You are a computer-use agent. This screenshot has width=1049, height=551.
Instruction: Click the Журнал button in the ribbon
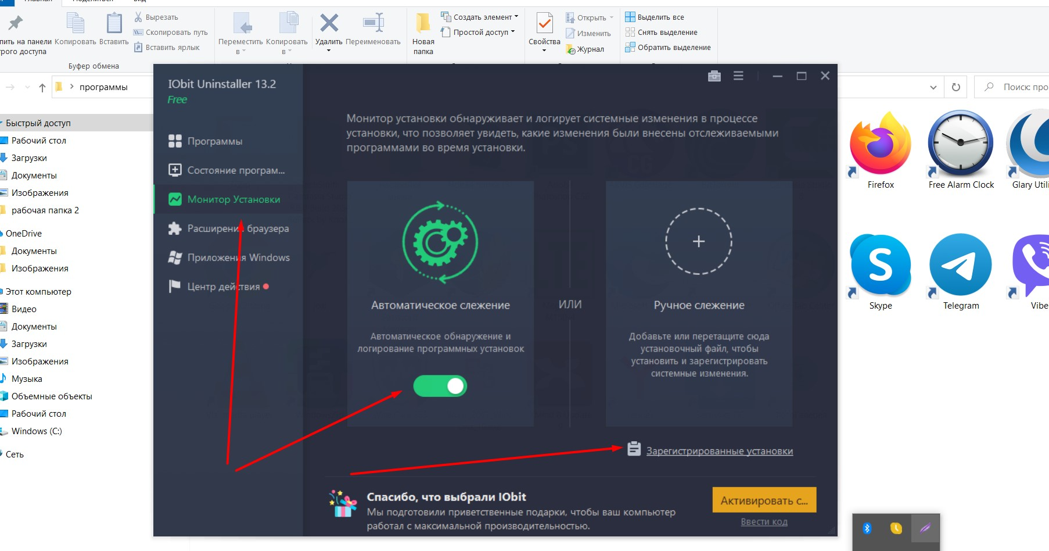(x=585, y=49)
